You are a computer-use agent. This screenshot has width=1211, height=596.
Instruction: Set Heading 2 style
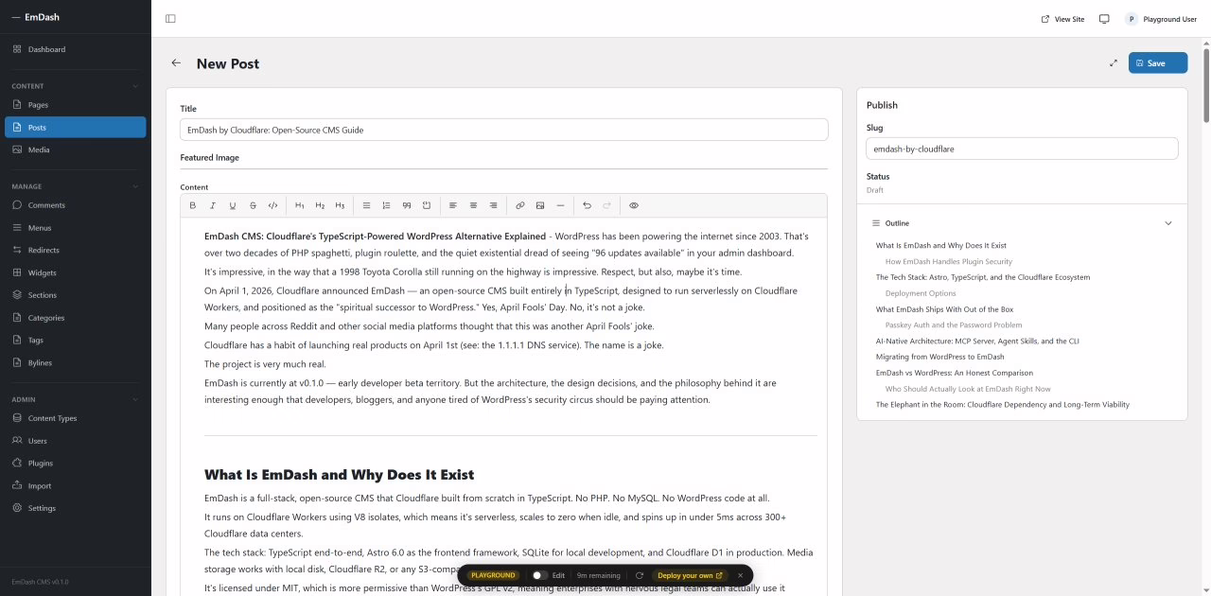(x=320, y=205)
